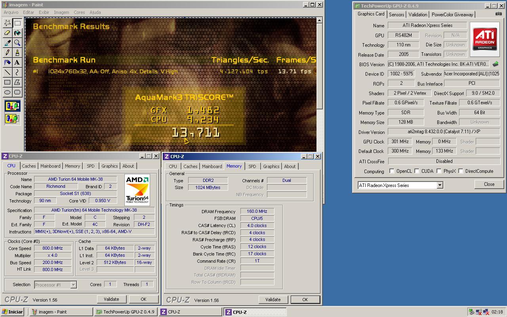The image size is (507, 317).
Task: Select the Airbrush spray tool
Action: coord(8,63)
